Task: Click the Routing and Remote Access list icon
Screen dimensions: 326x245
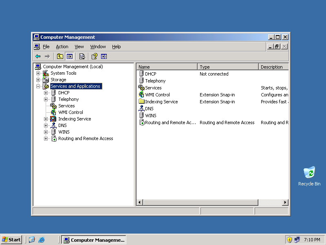Action: pyautogui.click(x=141, y=122)
